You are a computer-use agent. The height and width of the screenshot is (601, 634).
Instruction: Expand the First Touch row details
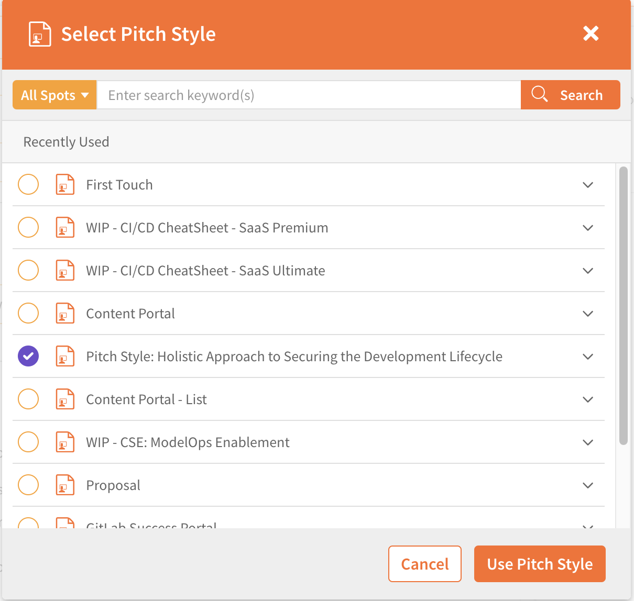[x=588, y=184]
